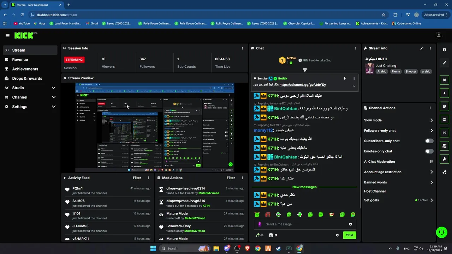Open Drops & rewards in left sidebar
The height and width of the screenshot is (254, 452).
[x=30, y=78]
